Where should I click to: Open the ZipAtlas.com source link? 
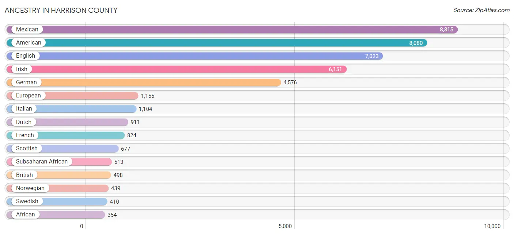481,10
